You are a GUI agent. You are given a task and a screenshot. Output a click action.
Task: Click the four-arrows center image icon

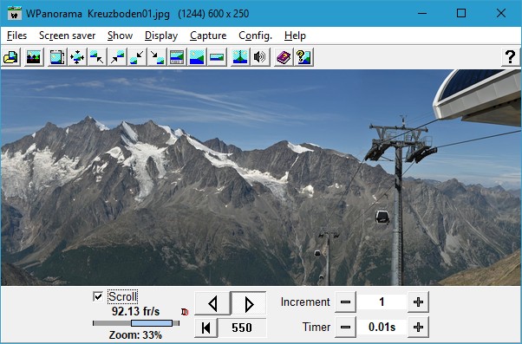77,57
